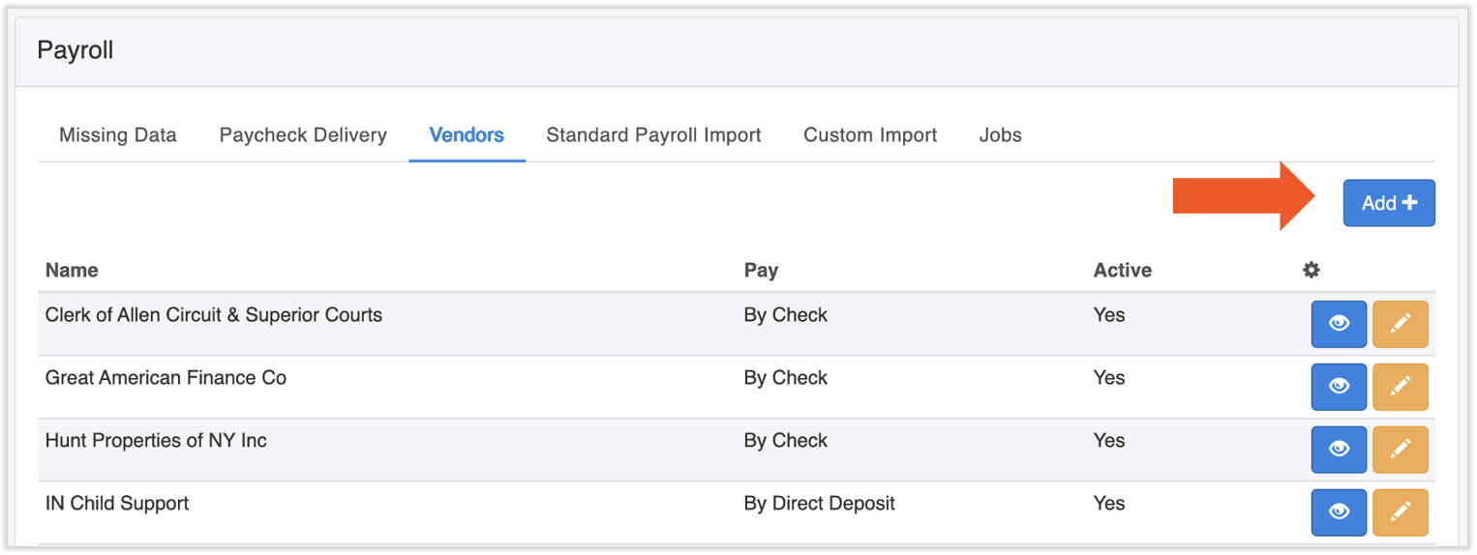Open the Paycheck Delivery tab

click(x=303, y=135)
